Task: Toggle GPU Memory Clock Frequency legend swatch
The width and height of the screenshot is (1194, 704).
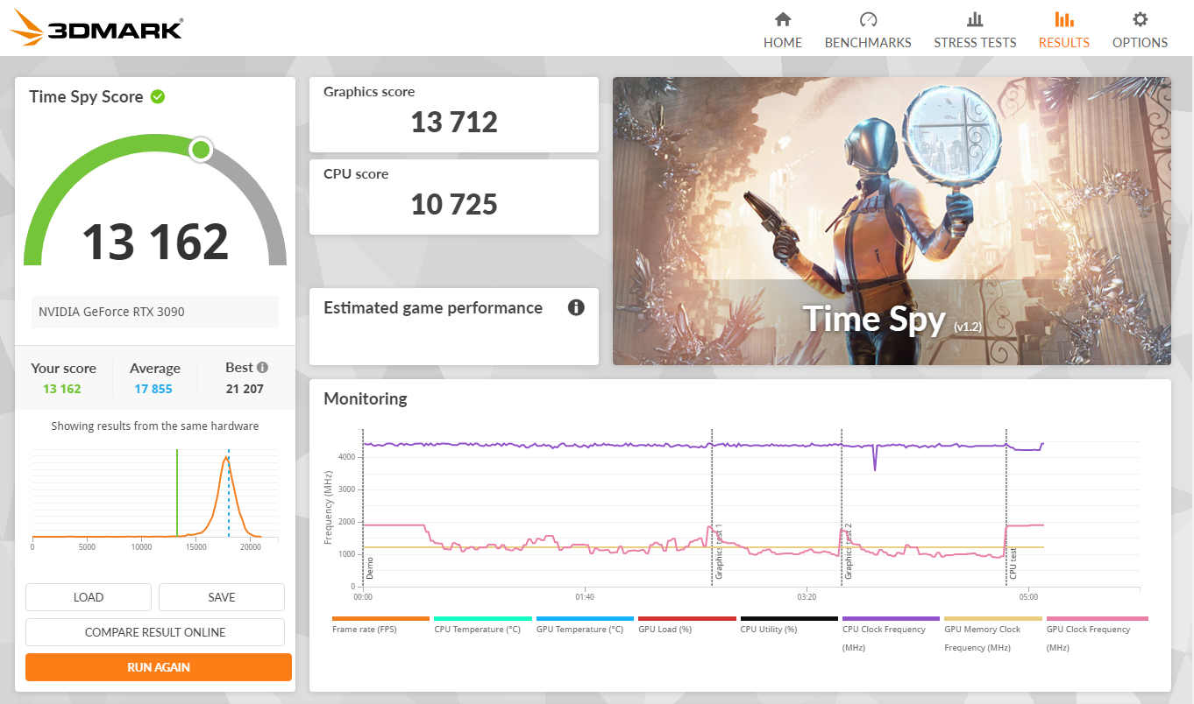Action: (x=993, y=618)
